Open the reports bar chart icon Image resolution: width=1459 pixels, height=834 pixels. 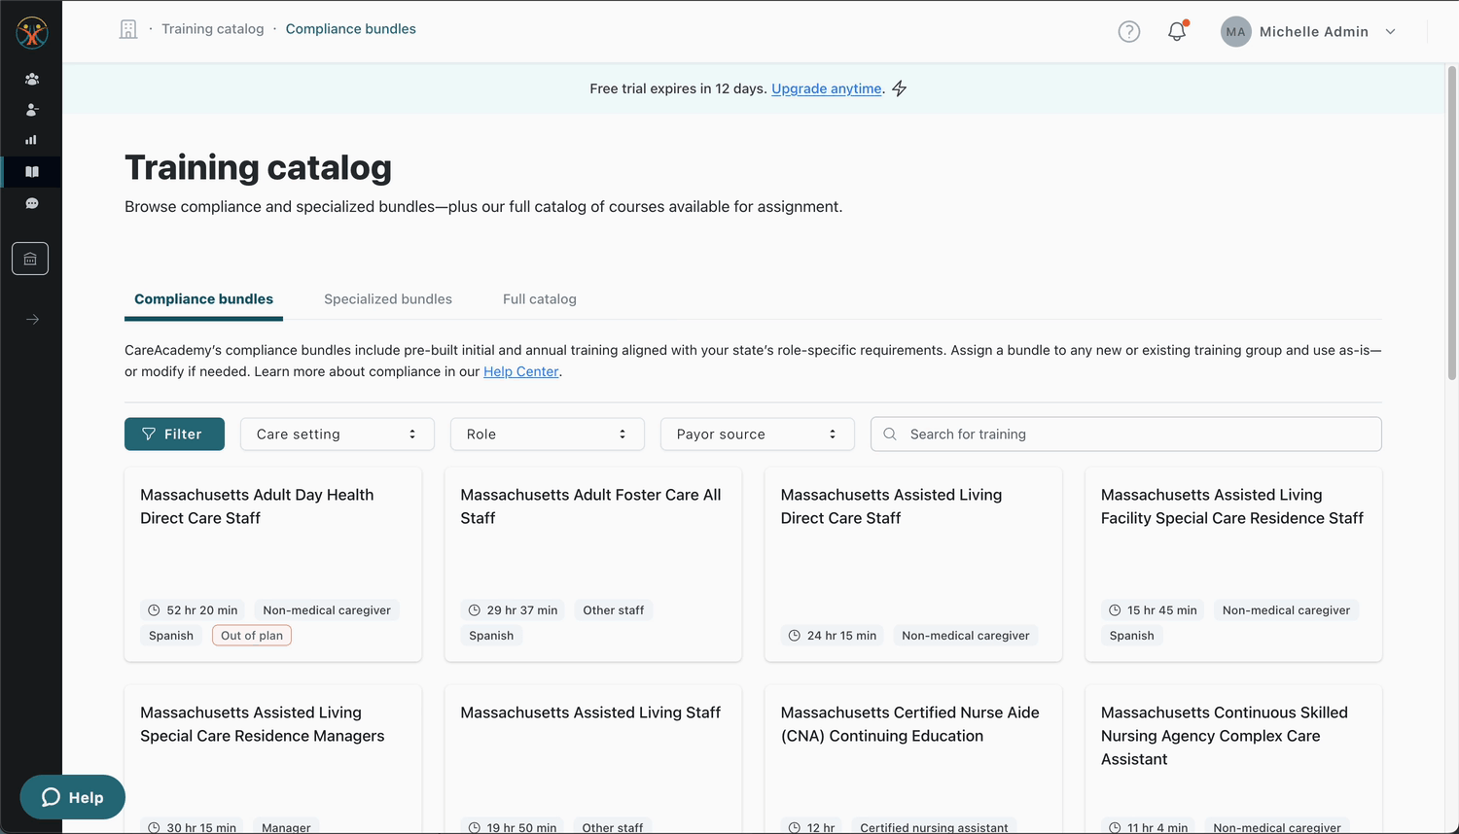31,140
